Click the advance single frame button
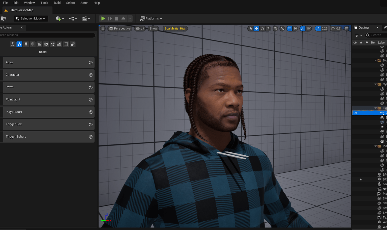 pos(110,18)
